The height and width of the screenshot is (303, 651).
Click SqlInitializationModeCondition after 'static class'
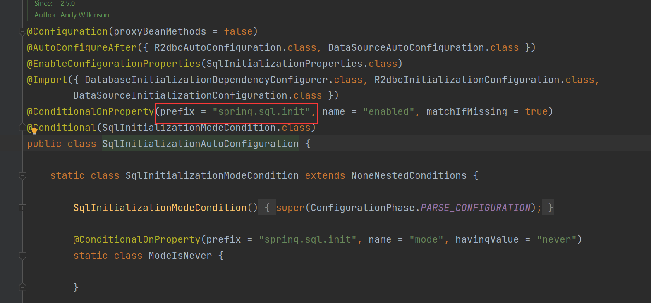coord(212,175)
